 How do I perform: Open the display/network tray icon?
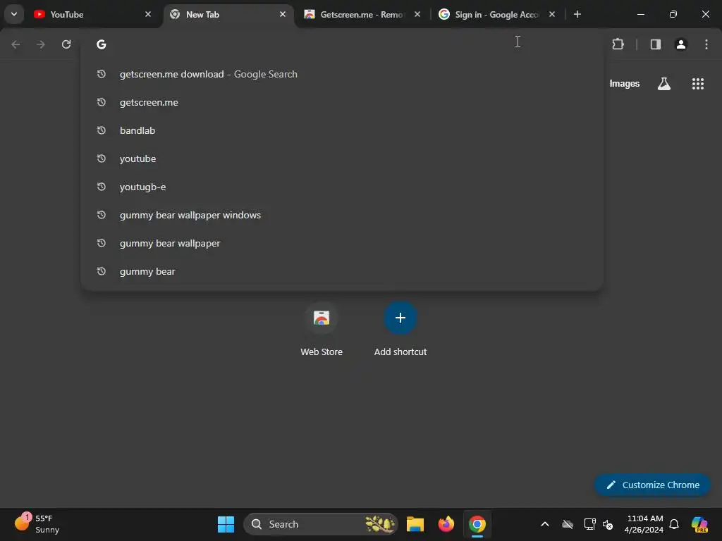[x=590, y=524]
